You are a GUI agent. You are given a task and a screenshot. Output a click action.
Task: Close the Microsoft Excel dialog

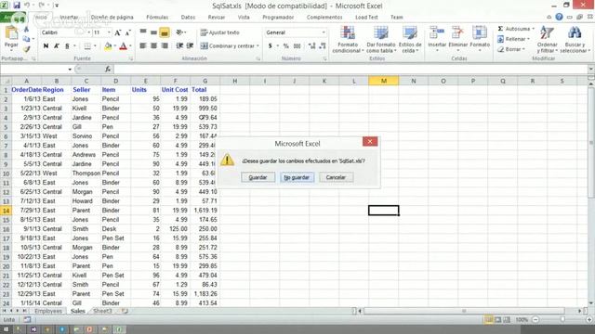click(370, 142)
